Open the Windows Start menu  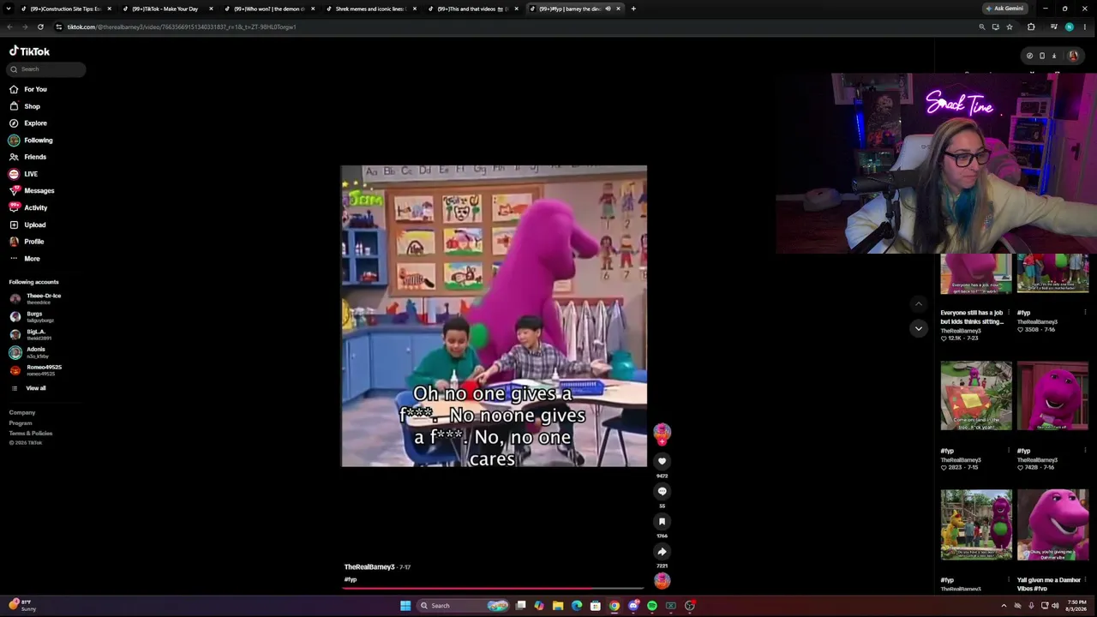pyautogui.click(x=405, y=606)
